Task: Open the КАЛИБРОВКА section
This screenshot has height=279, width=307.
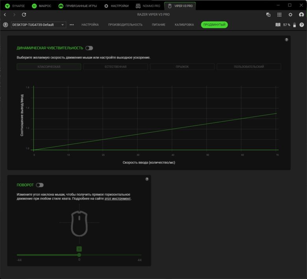Action: (184, 25)
